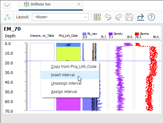
Task: Click the 40.0 depth label
Action: click(9, 82)
